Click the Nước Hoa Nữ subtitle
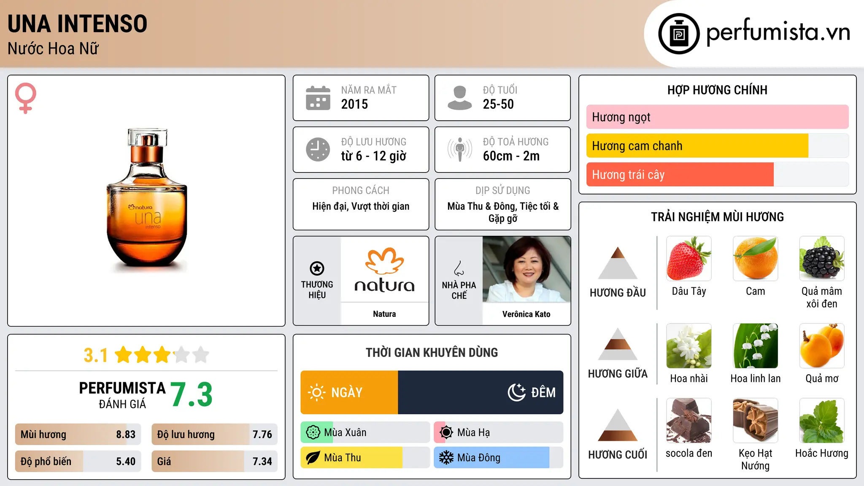 click(x=53, y=49)
